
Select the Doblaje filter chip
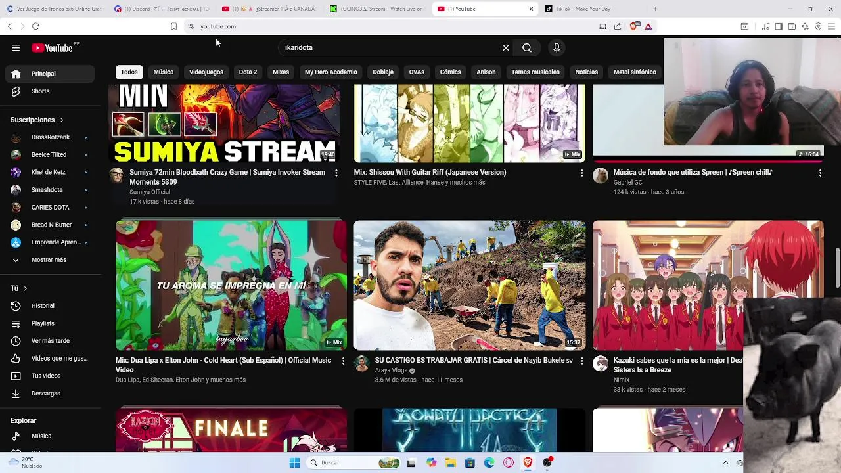(383, 72)
